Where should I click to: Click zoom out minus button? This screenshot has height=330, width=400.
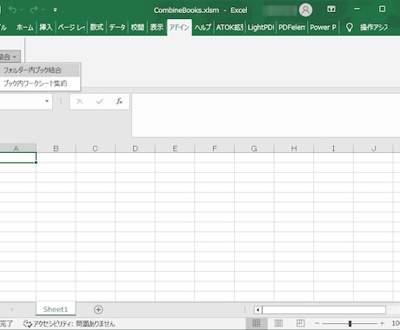317,323
